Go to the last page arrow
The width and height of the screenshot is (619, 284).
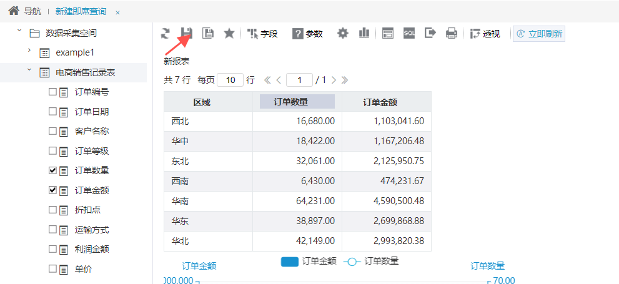point(345,80)
